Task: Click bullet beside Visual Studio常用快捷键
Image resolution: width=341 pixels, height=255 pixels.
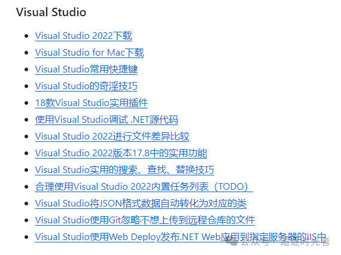Action: point(26,69)
